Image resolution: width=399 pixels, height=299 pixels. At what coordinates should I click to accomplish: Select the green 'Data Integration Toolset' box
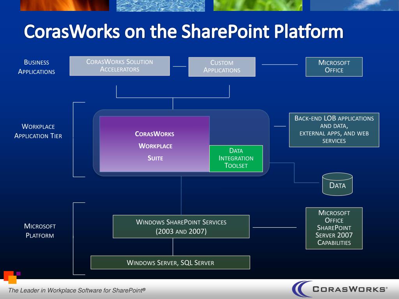[236, 158]
